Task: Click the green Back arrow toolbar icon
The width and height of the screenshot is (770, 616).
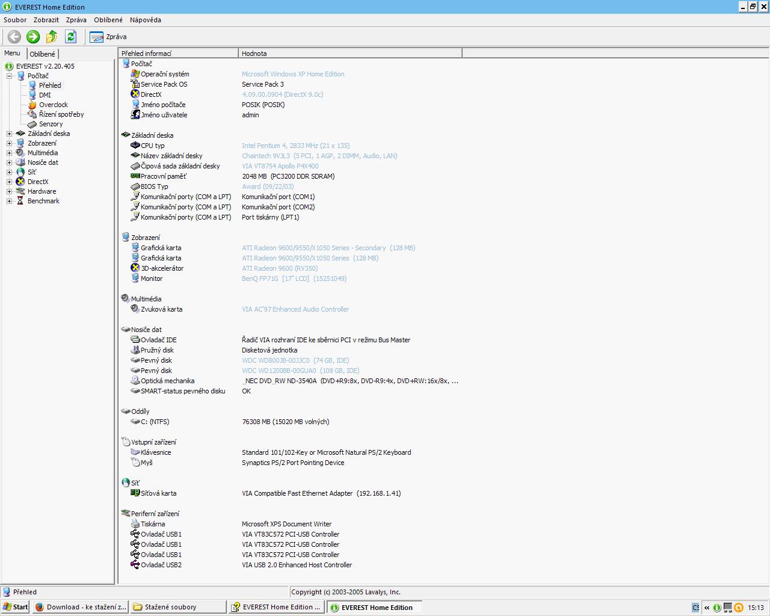Action: (x=14, y=37)
